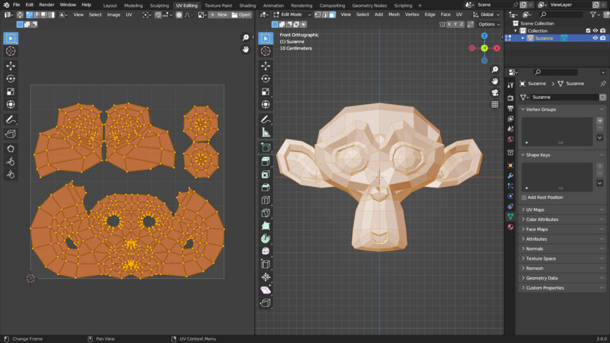Select the Bevel tool

[266, 187]
